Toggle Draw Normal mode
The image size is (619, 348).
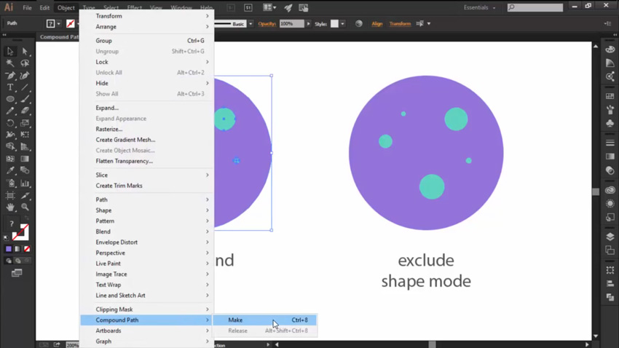(9, 261)
